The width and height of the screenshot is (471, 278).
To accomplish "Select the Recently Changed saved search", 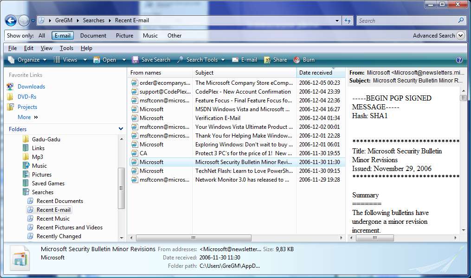I will click(59, 236).
